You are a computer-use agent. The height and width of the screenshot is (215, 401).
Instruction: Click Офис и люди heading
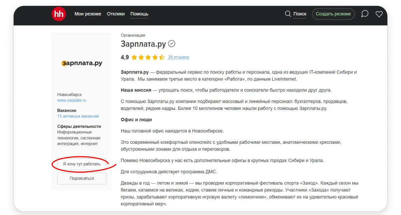(136, 120)
